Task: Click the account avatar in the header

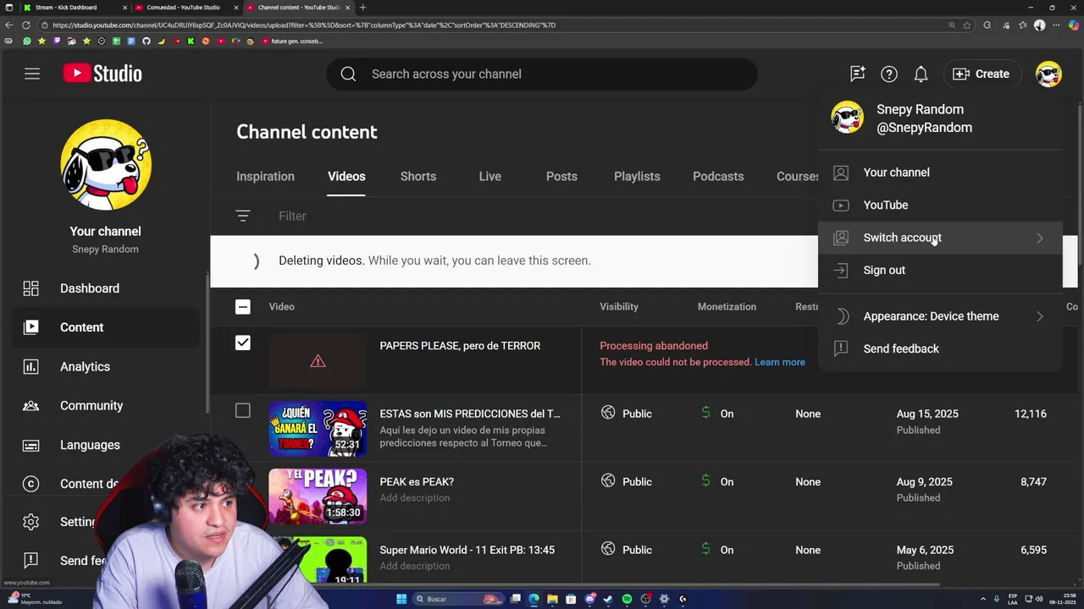Action: click(1048, 74)
